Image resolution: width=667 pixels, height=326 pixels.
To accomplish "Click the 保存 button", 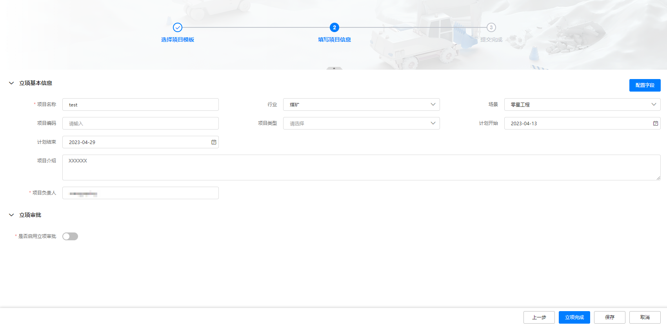I will point(609,317).
